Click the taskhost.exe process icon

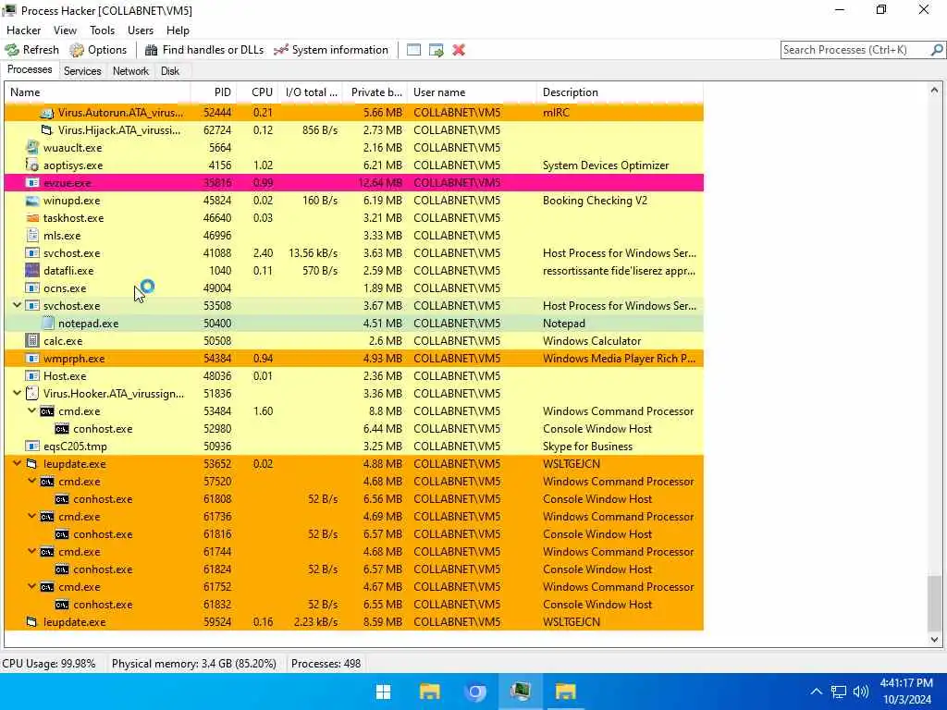pyautogui.click(x=32, y=218)
